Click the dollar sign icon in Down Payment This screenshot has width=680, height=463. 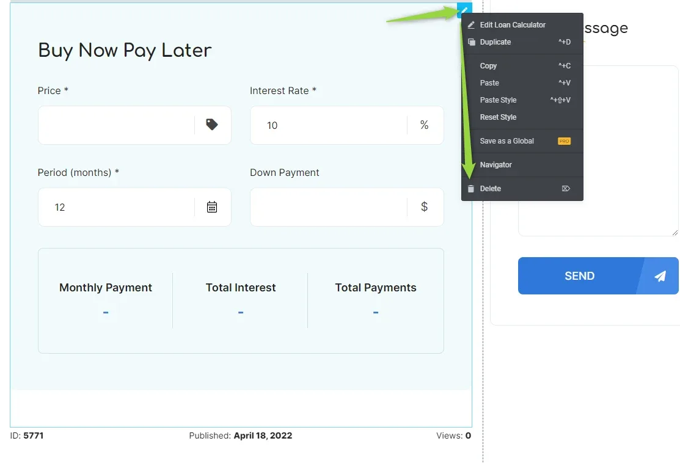424,207
